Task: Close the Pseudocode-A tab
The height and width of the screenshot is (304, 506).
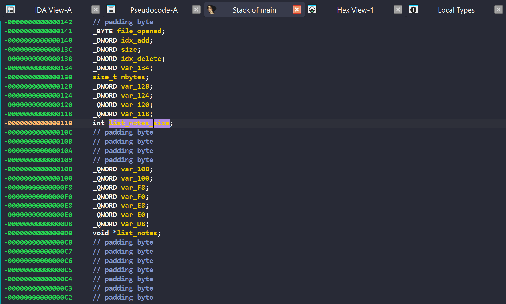Action: click(196, 10)
